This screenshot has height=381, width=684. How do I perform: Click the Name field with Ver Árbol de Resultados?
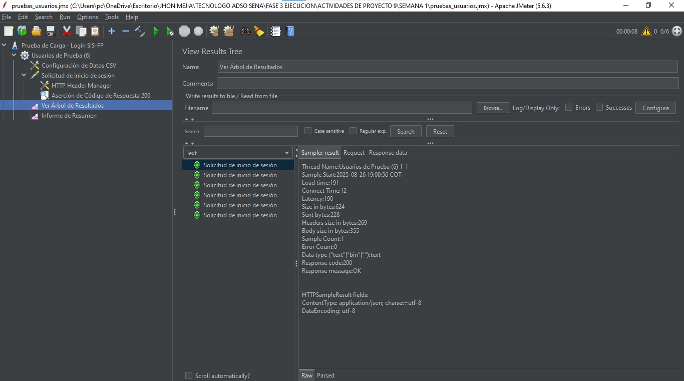448,67
